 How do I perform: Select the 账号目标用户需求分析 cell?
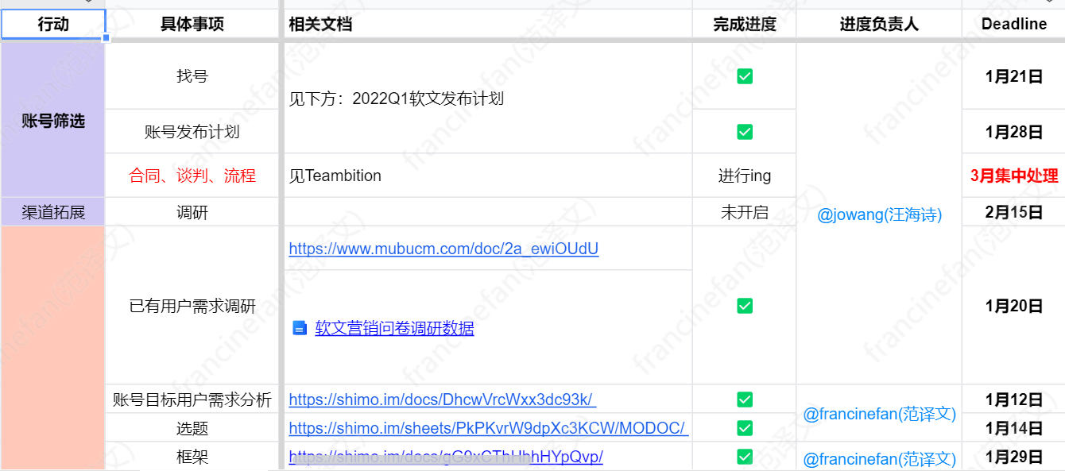click(x=192, y=400)
